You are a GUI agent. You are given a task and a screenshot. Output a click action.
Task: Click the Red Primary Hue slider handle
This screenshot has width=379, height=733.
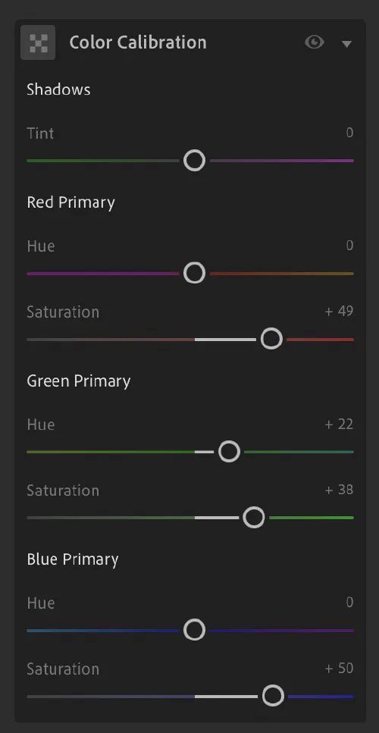pos(194,273)
